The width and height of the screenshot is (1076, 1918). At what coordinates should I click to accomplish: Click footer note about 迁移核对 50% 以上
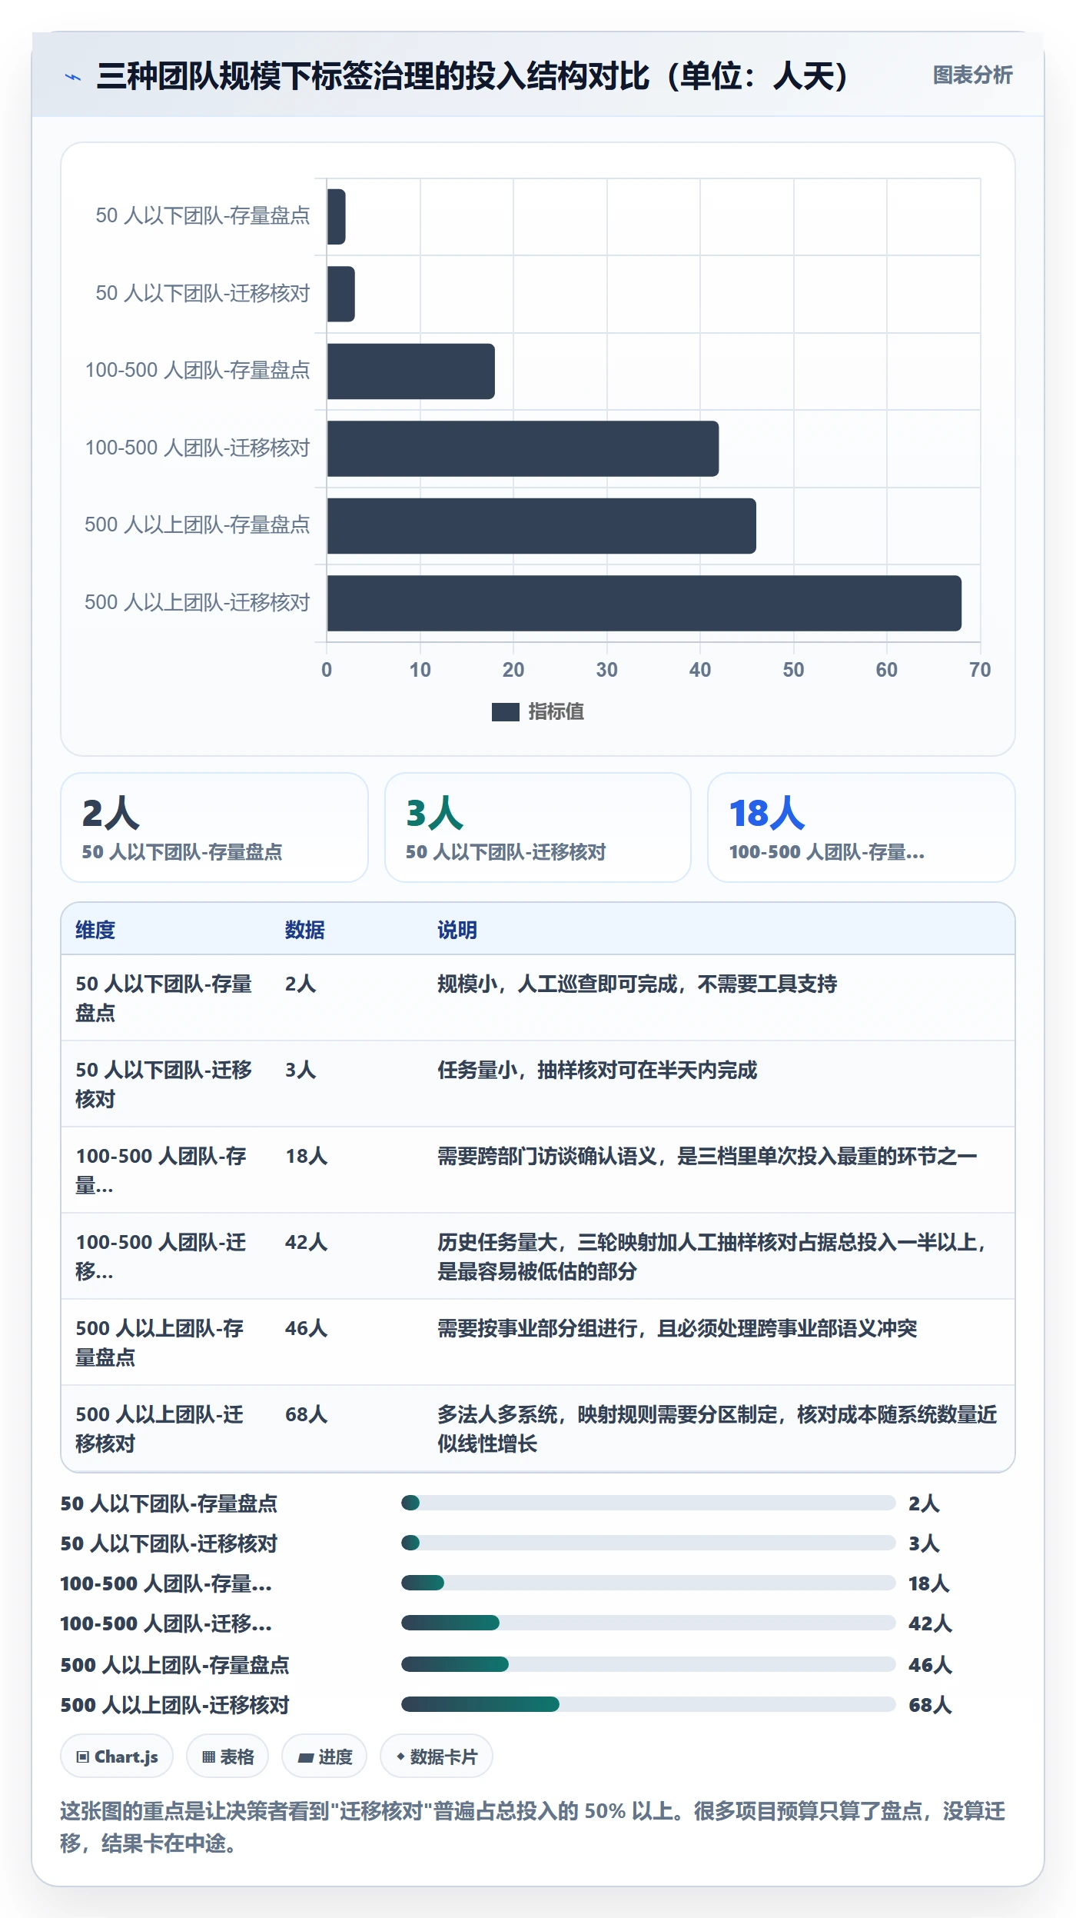click(533, 1826)
